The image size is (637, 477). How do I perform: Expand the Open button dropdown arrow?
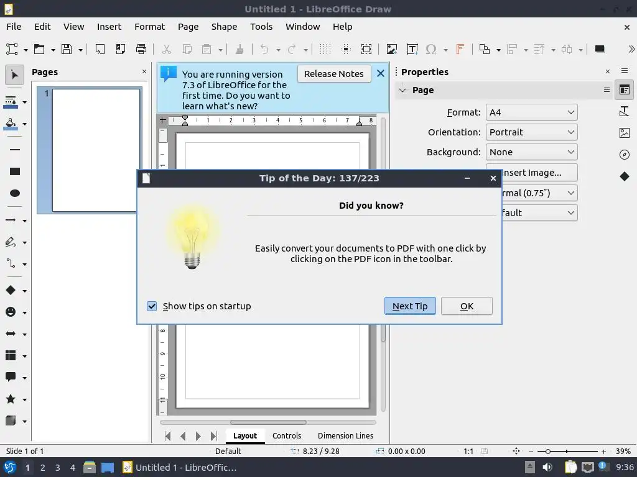(x=53, y=50)
